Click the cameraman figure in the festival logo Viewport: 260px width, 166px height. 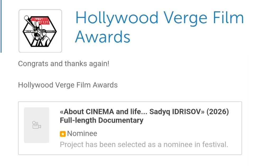tap(45, 38)
